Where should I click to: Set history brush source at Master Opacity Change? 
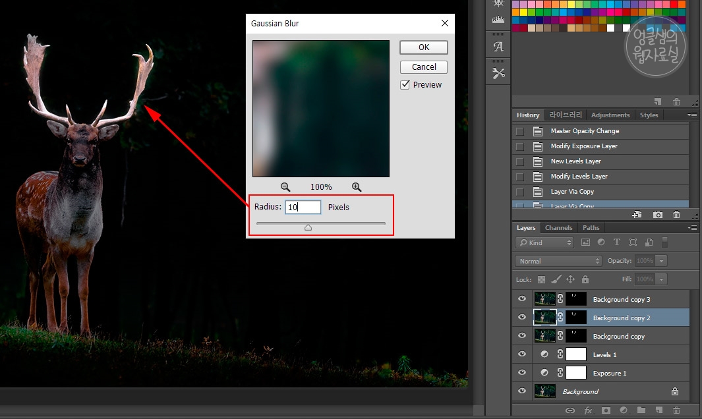520,132
